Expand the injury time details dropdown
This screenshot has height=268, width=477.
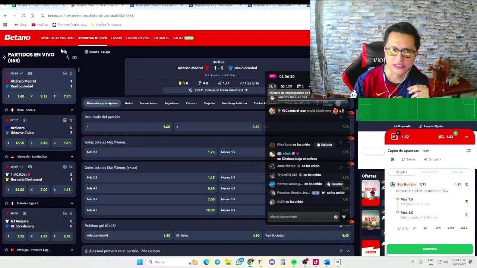click(x=246, y=90)
